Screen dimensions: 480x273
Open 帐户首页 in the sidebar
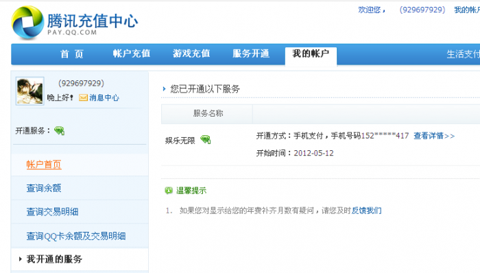44,165
